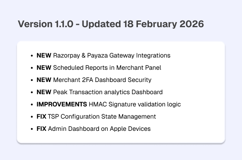The image size is (242, 160).
Task: Click the NEW label before Merchant 2FA
Action: tap(44, 80)
